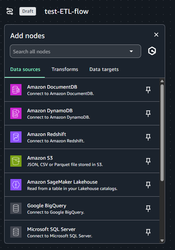The height and width of the screenshot is (250, 175).
Task: Click the node list scroll up arrow
Action: [x=162, y=81]
